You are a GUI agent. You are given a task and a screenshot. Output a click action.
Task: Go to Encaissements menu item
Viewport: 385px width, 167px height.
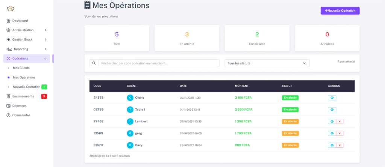pyautogui.click(x=23, y=96)
